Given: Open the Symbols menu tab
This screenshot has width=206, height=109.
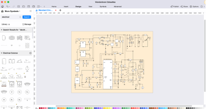Looking at the screenshot, I should (x=103, y=6).
